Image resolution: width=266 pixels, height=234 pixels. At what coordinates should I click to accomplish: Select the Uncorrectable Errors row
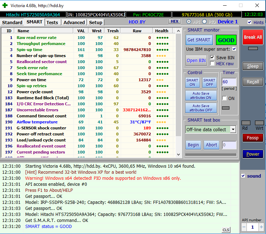(88, 110)
